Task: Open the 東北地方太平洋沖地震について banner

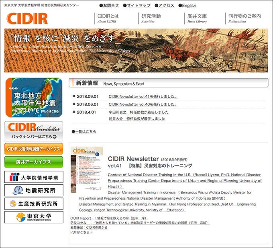Action: pyautogui.click(x=34, y=97)
